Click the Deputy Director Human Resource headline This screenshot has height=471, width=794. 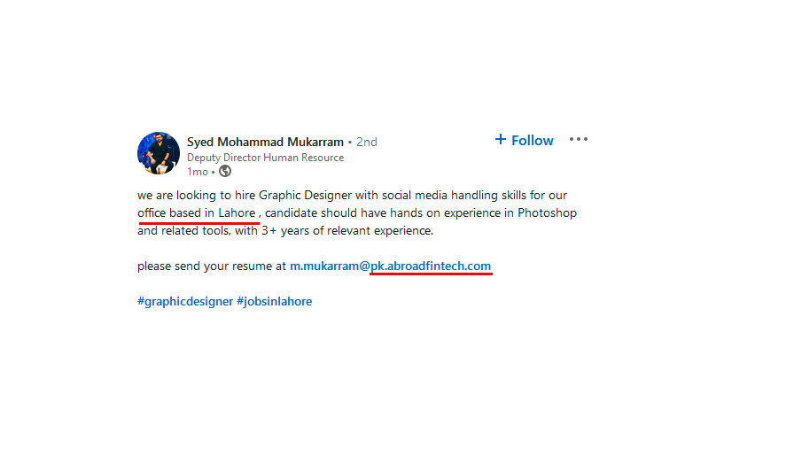[265, 158]
